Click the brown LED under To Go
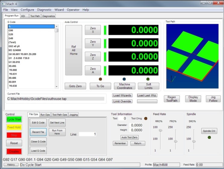The width and height of the screenshot is (224, 169). [x=100, y=79]
